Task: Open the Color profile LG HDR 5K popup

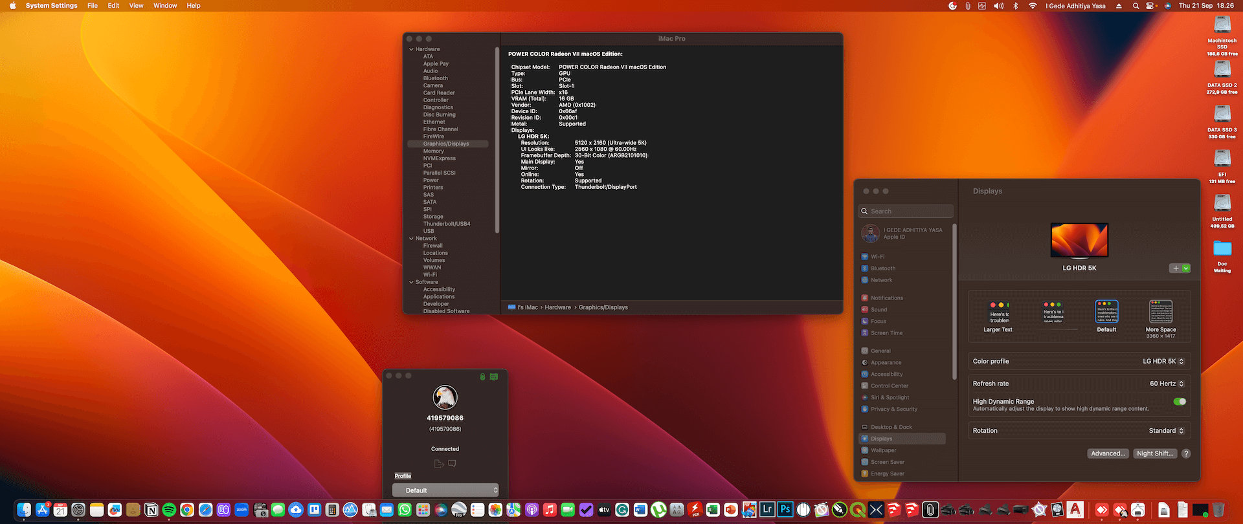Action: tap(1163, 362)
